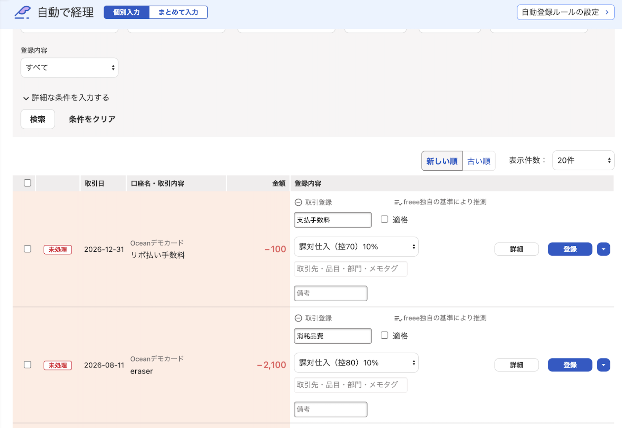
Task: Click chevron icon in 自動登録ルールの設定
Action: (607, 12)
